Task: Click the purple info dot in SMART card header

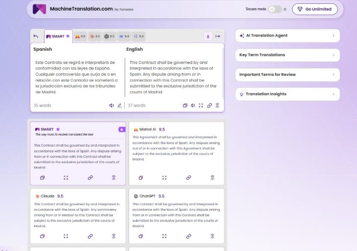Action: [x=58, y=129]
